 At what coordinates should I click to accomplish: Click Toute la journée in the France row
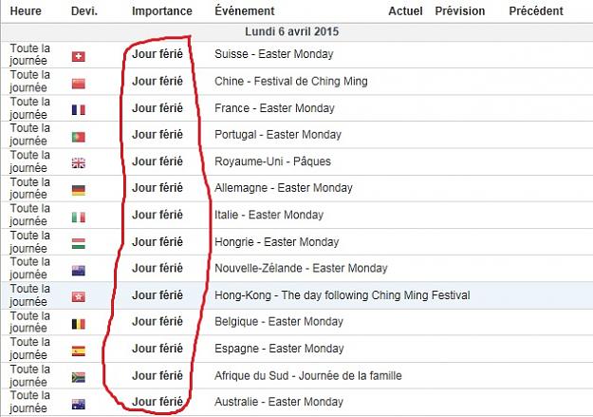point(29,108)
